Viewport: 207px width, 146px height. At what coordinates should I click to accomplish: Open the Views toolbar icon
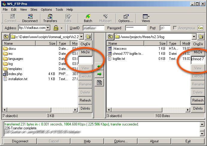146,18
